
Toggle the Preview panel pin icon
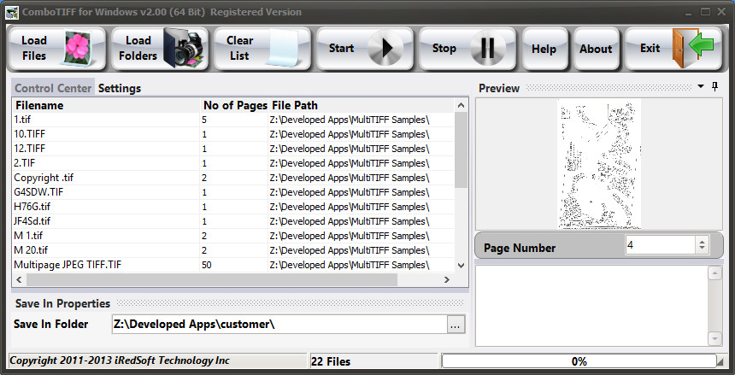[714, 86]
